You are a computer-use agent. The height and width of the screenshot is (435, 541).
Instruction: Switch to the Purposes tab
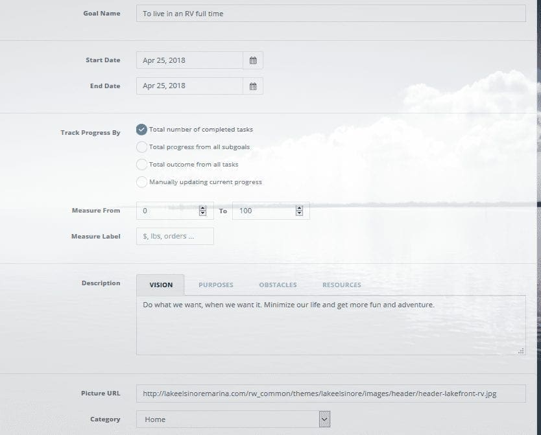[215, 285]
